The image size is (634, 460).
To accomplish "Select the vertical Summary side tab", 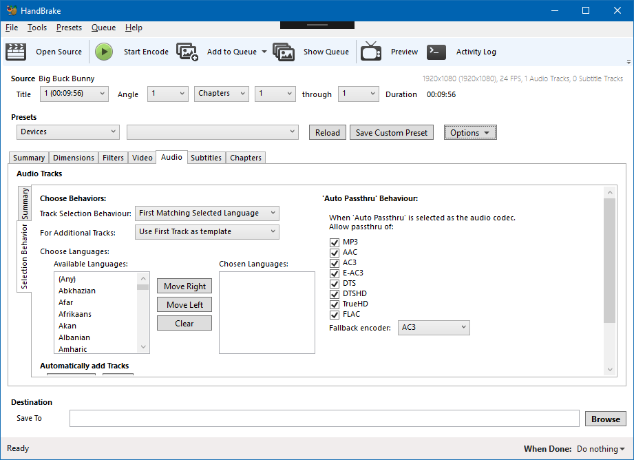I will click(x=25, y=204).
